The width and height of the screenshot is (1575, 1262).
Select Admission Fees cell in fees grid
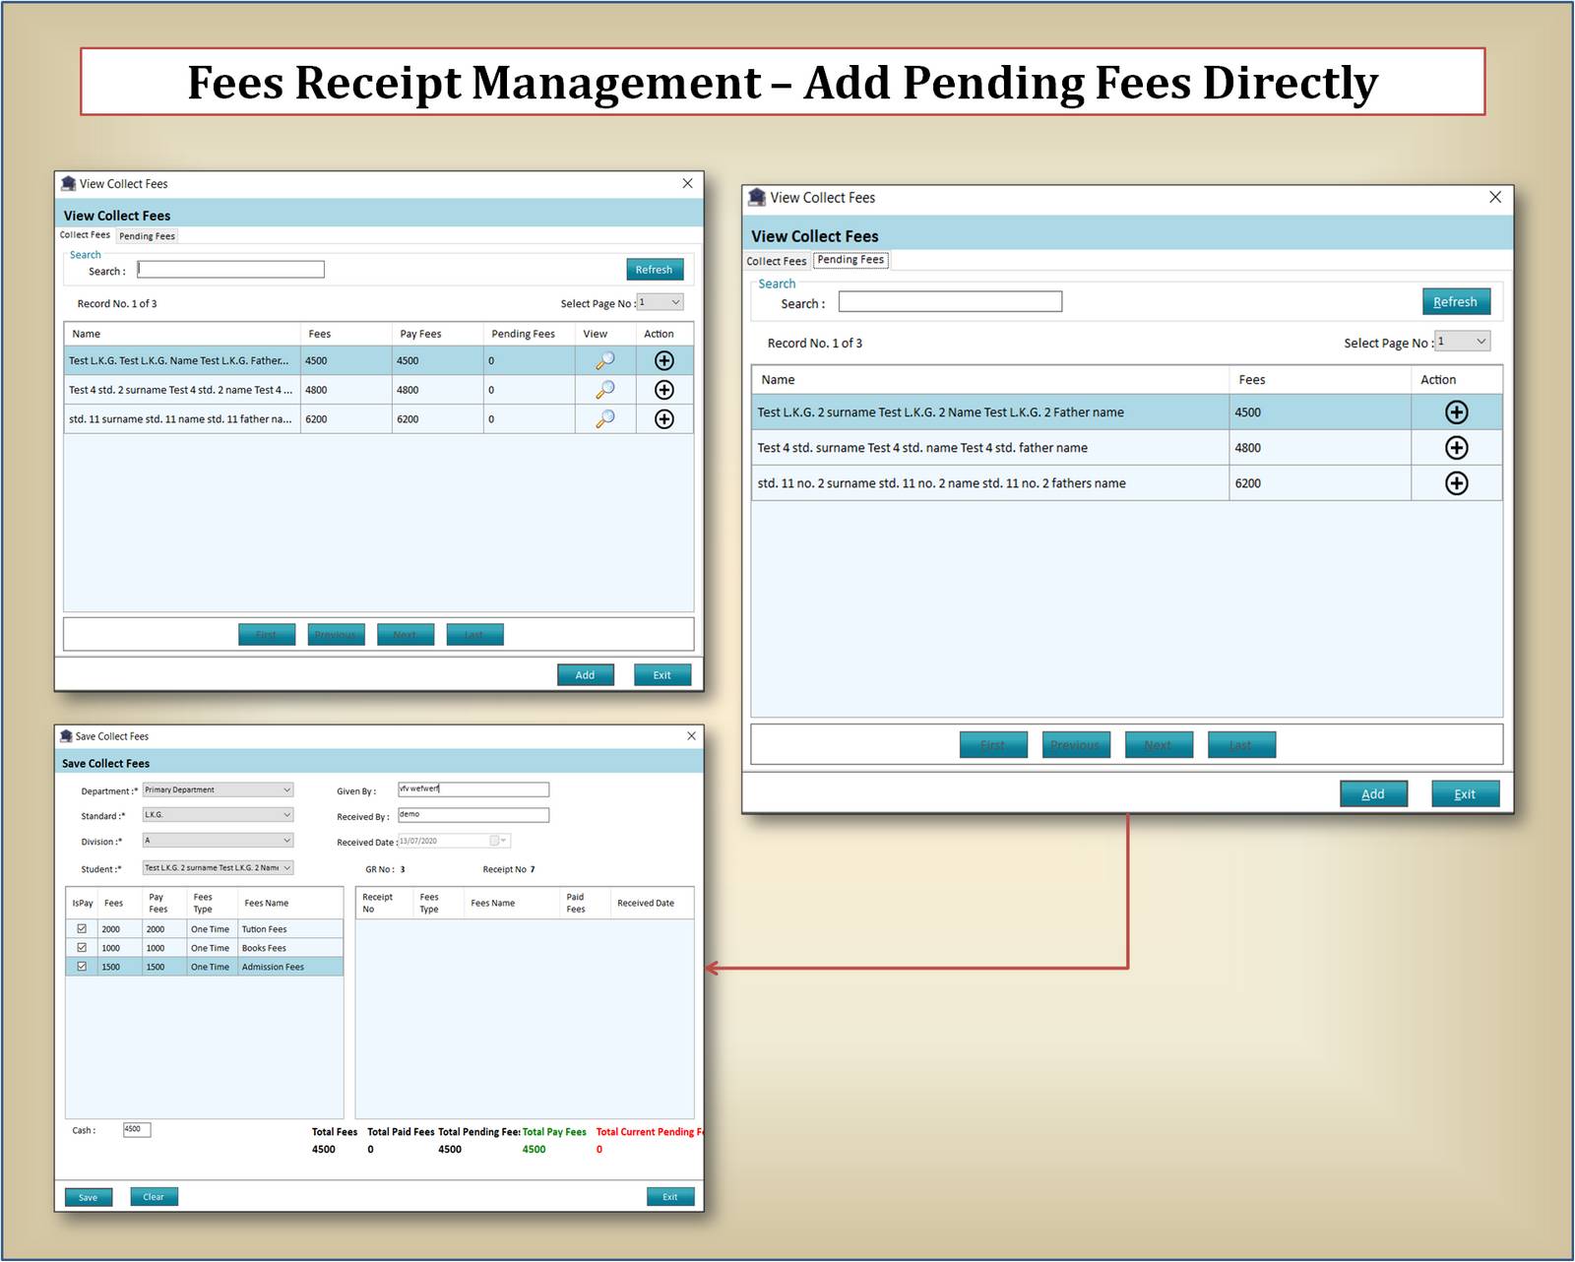(290, 967)
